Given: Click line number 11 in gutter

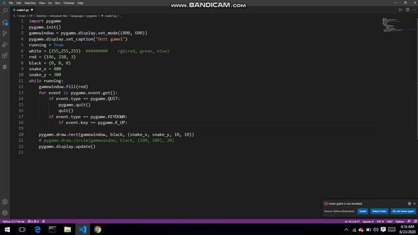Looking at the screenshot, I should coord(21,81).
